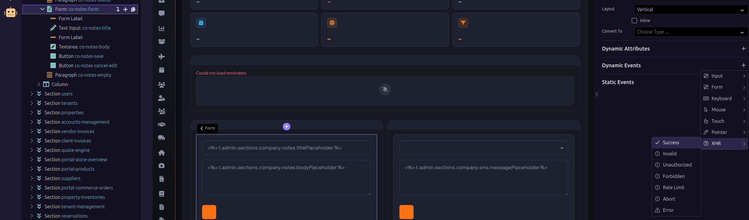Open the open-box sidebar icon
Viewport: 749px width, 220px height.
tap(161, 41)
